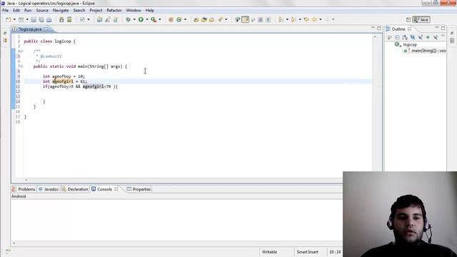Open the Navigate menu
Viewport: 457px width, 257px height.
(61, 10)
